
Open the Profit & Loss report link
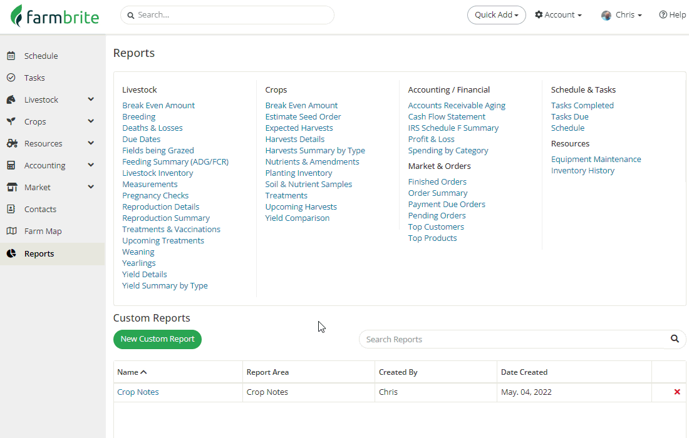pyautogui.click(x=431, y=139)
